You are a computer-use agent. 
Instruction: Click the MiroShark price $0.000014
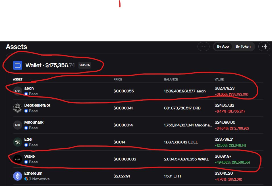(123, 125)
